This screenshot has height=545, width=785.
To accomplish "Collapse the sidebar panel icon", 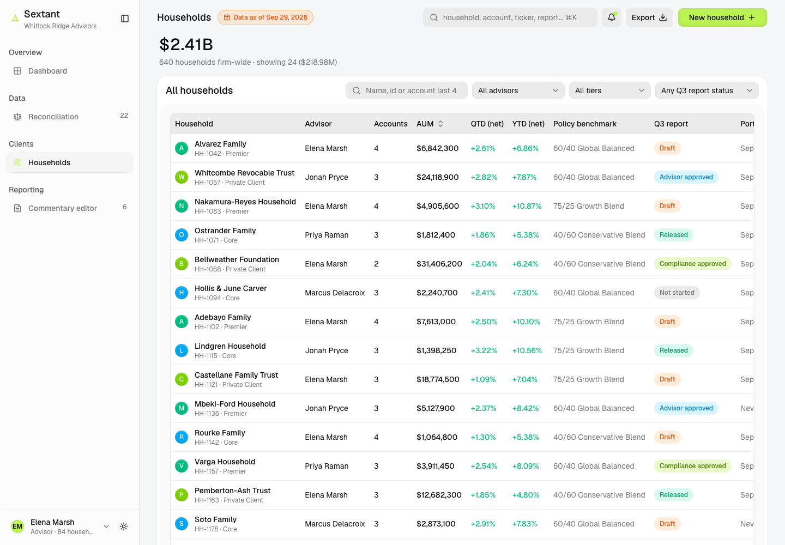I will tap(125, 19).
